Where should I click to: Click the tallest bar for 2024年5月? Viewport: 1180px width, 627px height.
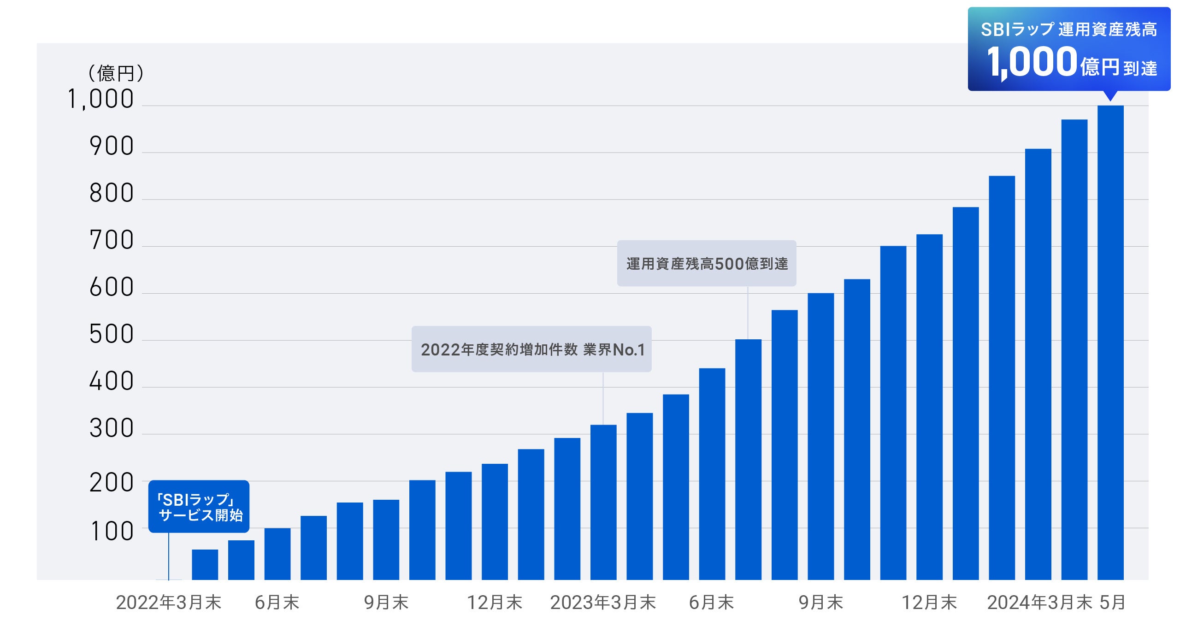[x=1110, y=342]
